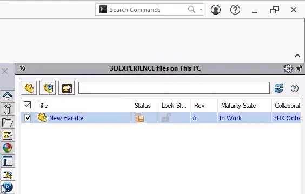The width and height of the screenshot is (305, 194).
Task: Click the file filter text box
Action: (x=174, y=88)
